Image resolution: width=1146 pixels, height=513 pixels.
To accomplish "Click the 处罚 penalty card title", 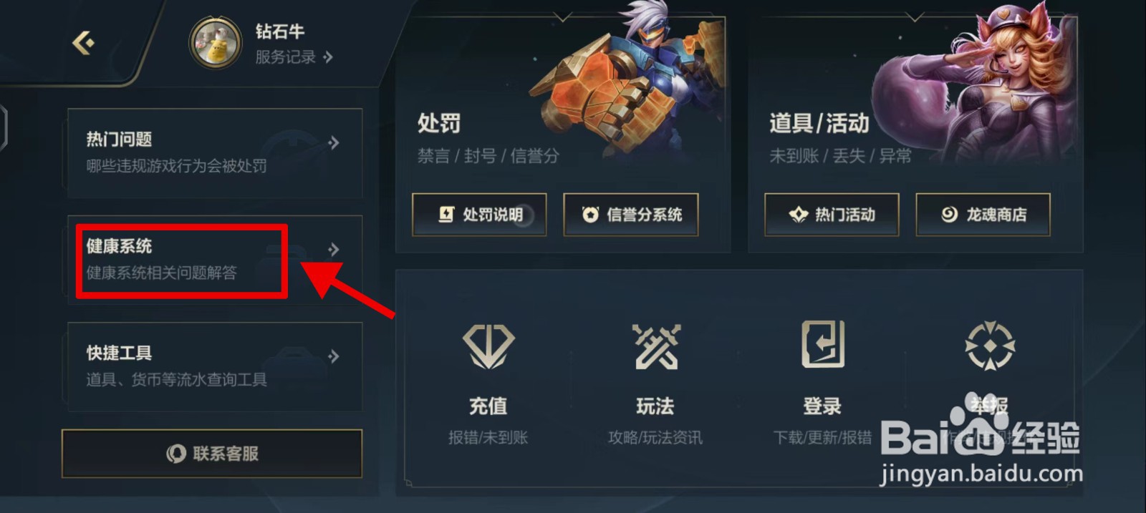I will 439,123.
